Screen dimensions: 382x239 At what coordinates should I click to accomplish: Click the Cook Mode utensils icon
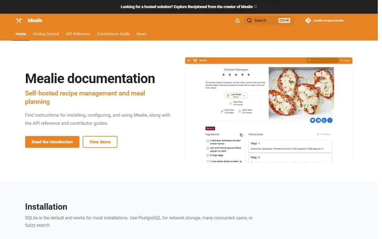318,134
